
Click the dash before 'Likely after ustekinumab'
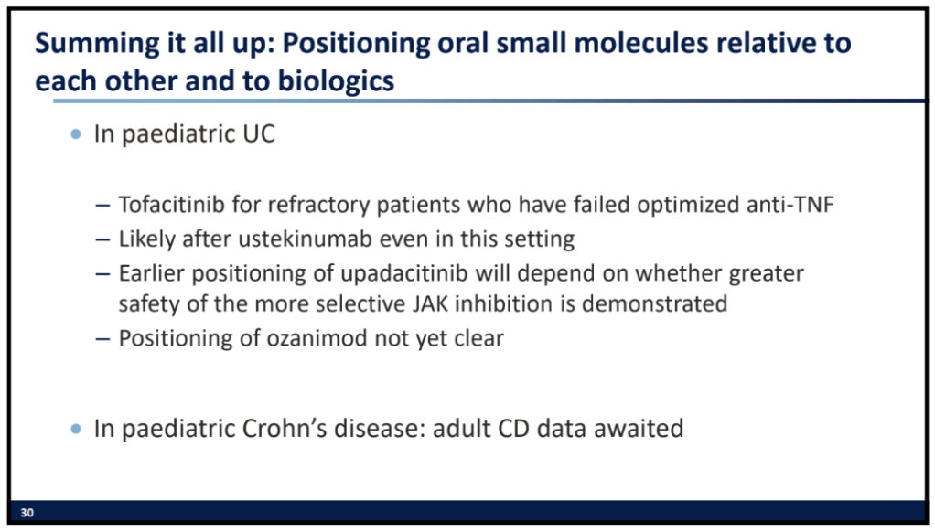(103, 239)
